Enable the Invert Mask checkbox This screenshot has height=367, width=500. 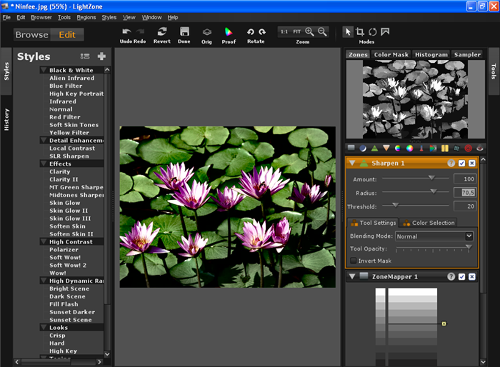(x=353, y=261)
